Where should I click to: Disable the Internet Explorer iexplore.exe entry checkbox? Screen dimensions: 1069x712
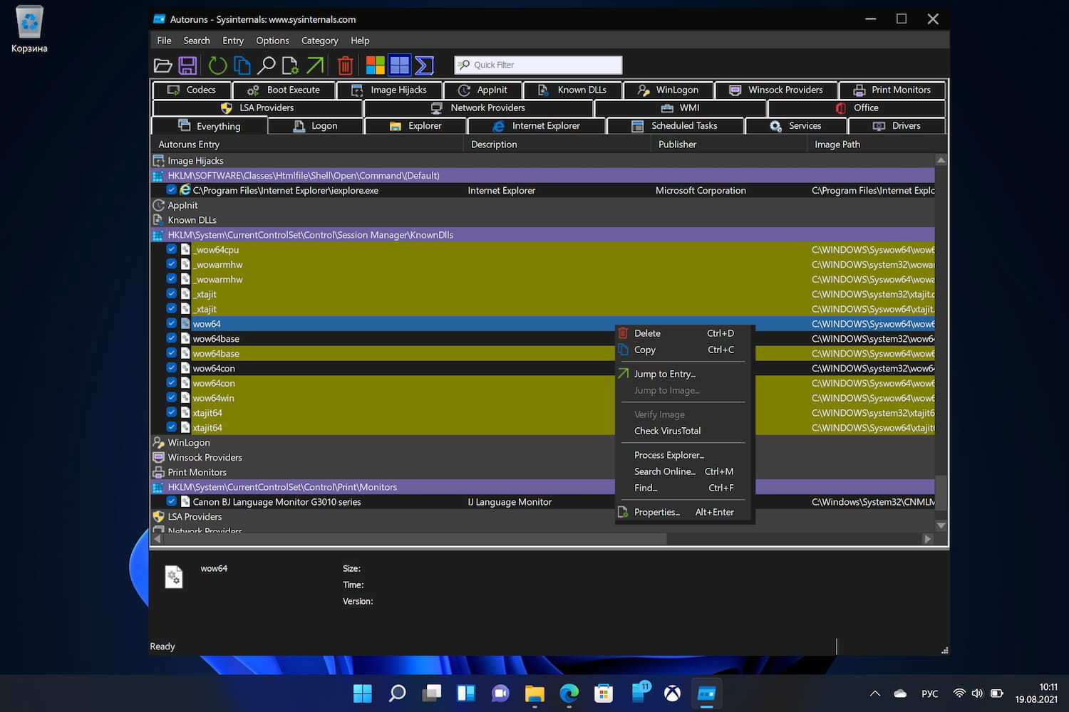tap(172, 190)
